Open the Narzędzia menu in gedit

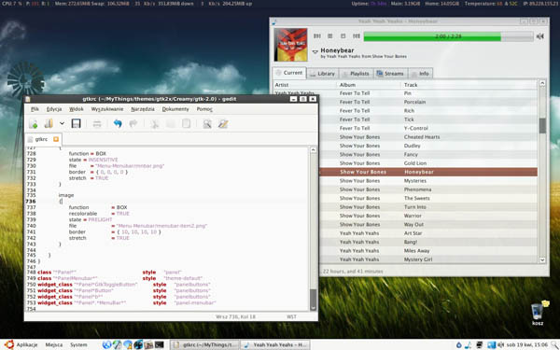(x=143, y=109)
